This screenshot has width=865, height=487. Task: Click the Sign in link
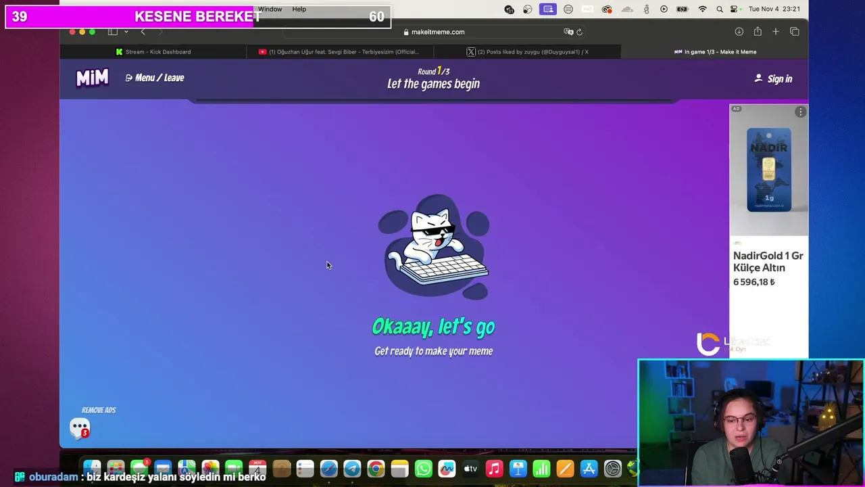click(x=773, y=78)
